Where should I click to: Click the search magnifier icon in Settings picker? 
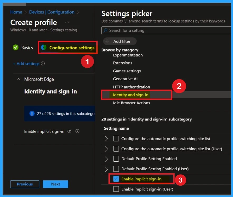105,30
